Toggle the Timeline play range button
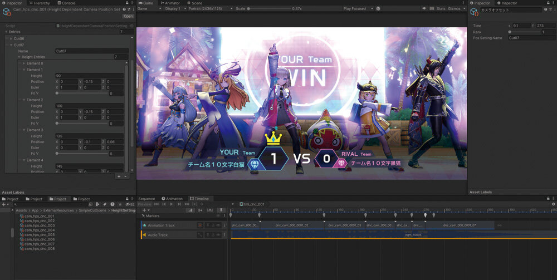The height and width of the screenshot is (280, 557). [x=194, y=204]
